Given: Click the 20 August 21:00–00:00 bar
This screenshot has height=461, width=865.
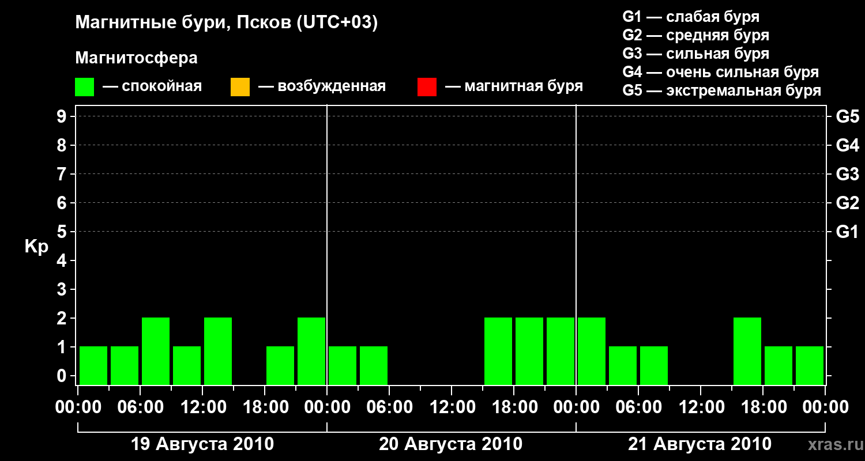Looking at the screenshot, I should tap(561, 351).
